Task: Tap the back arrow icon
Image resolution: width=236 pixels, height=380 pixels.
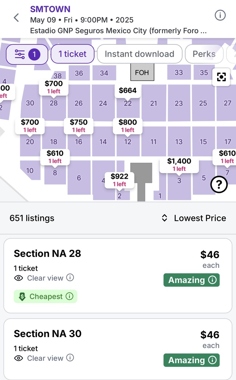Action: coord(16,17)
